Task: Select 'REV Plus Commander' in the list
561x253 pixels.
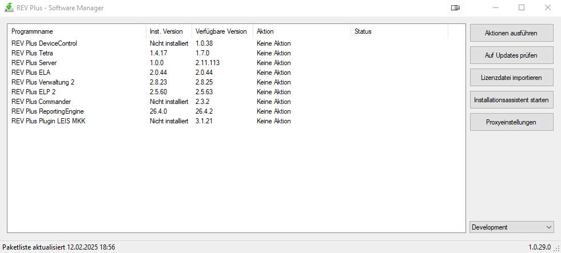Action: pos(40,102)
